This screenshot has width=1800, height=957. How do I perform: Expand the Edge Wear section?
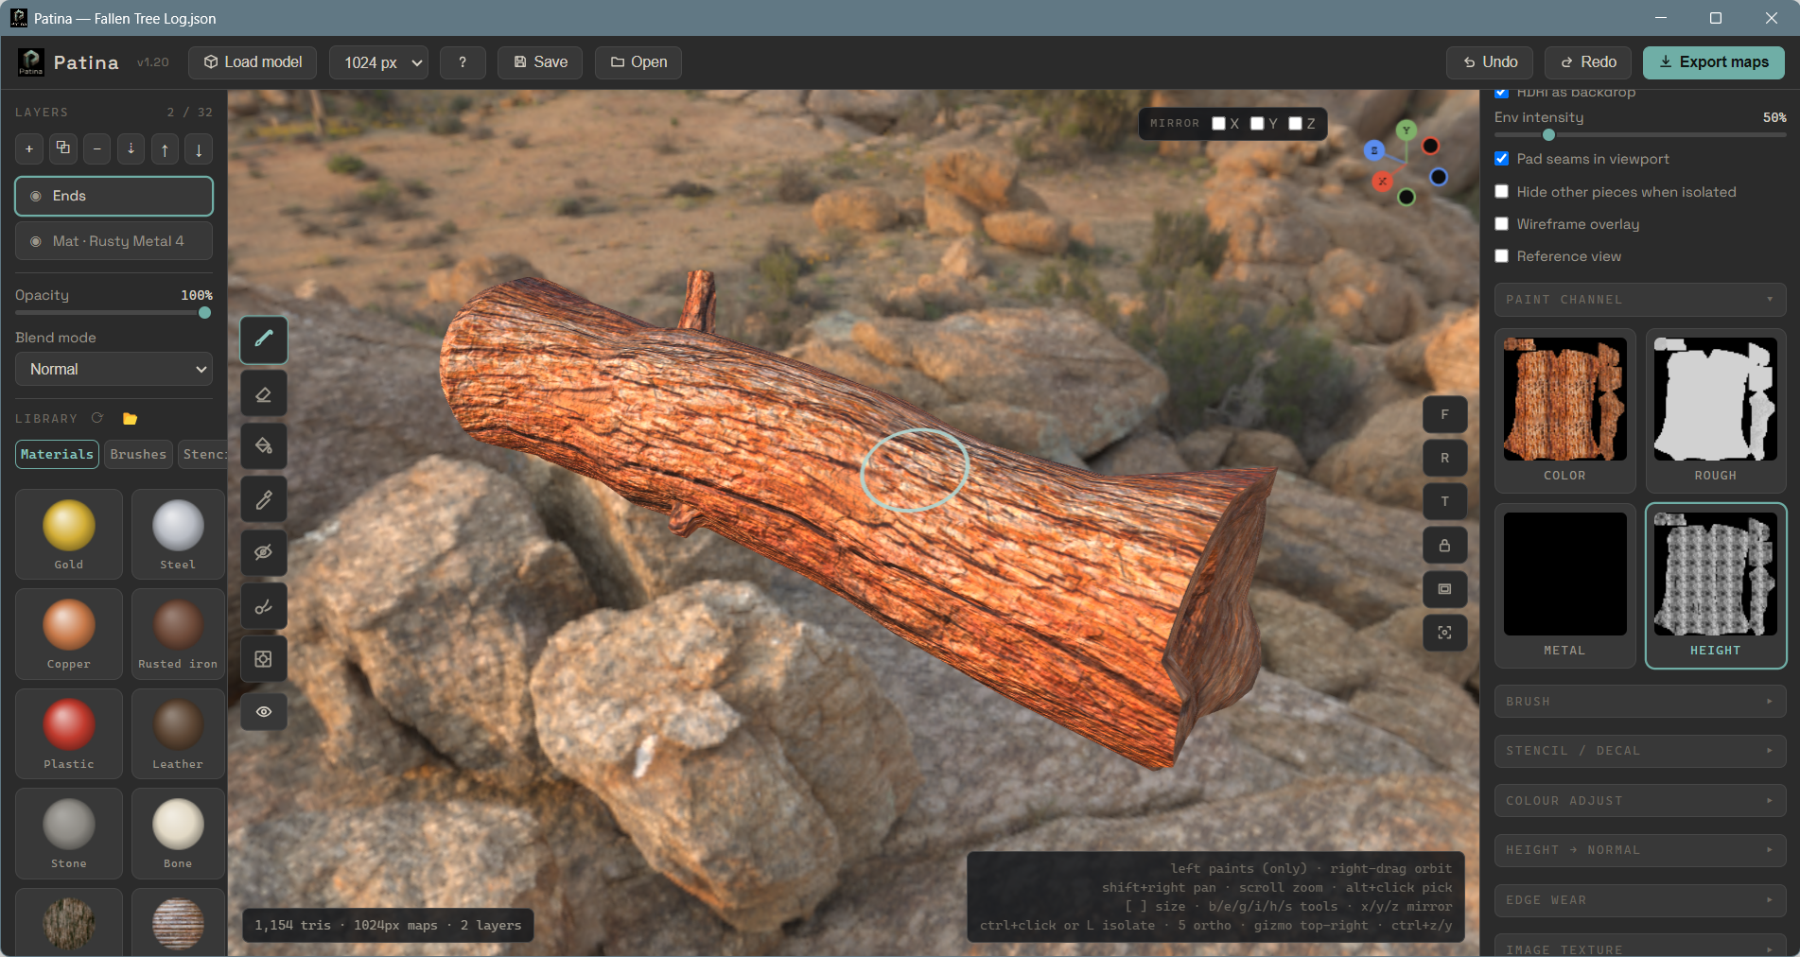tap(1640, 900)
